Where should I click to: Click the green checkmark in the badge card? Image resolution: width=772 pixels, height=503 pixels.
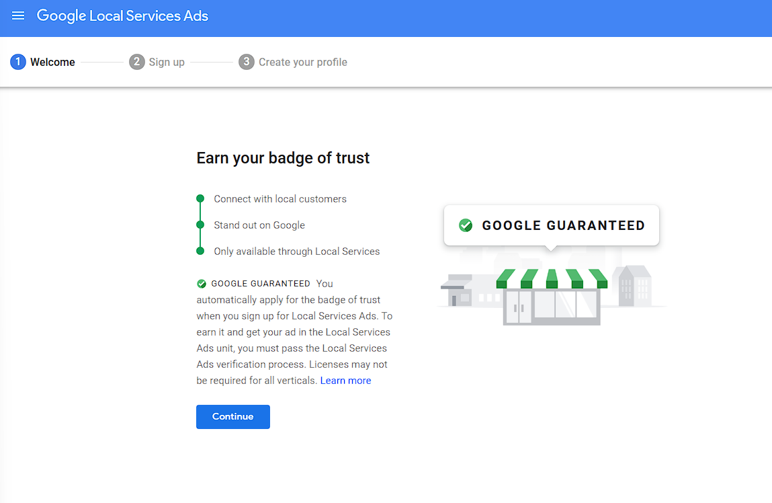pos(466,225)
